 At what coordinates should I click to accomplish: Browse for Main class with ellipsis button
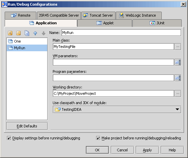(x=178, y=47)
